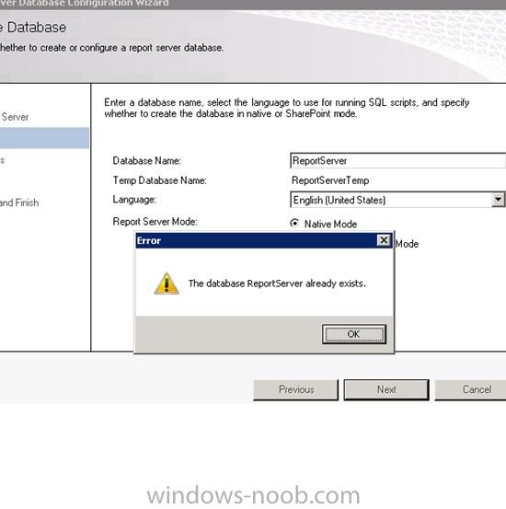Select the Server step in sidebar

click(x=15, y=117)
